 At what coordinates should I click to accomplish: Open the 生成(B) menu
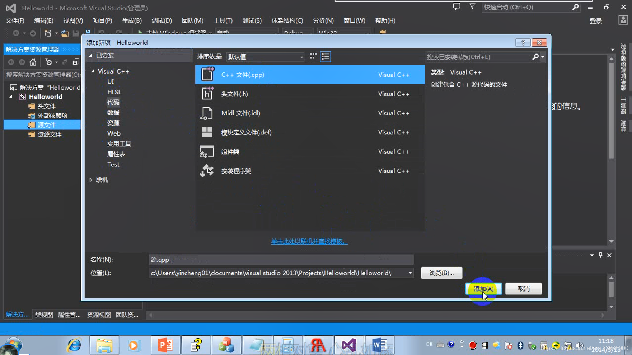tap(132, 20)
